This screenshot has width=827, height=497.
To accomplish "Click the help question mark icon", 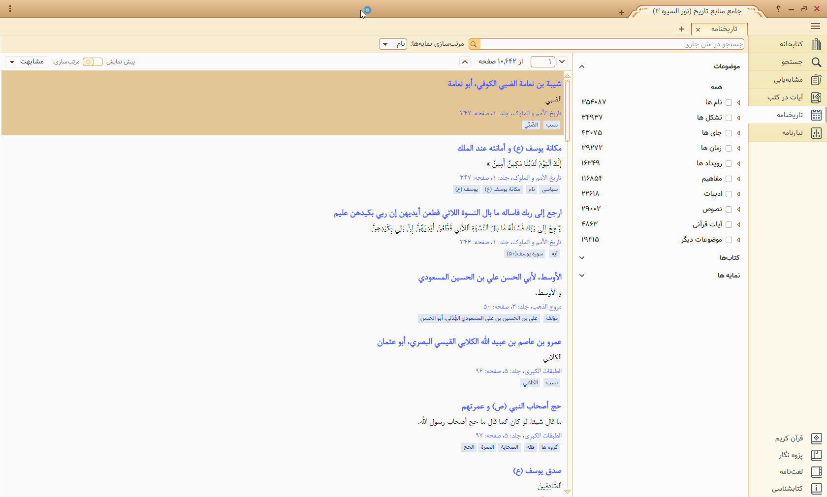I will click(x=778, y=9).
